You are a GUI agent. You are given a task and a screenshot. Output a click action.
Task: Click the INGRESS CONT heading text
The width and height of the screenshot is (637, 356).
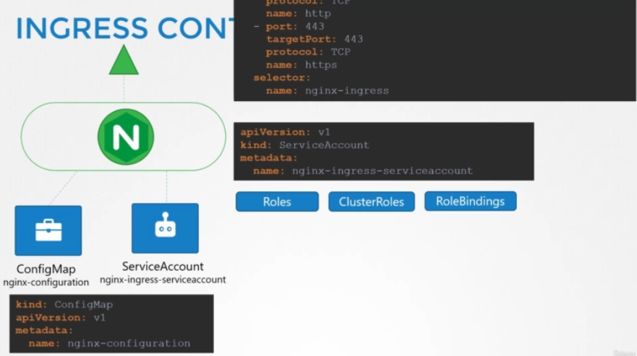pyautogui.click(x=124, y=28)
